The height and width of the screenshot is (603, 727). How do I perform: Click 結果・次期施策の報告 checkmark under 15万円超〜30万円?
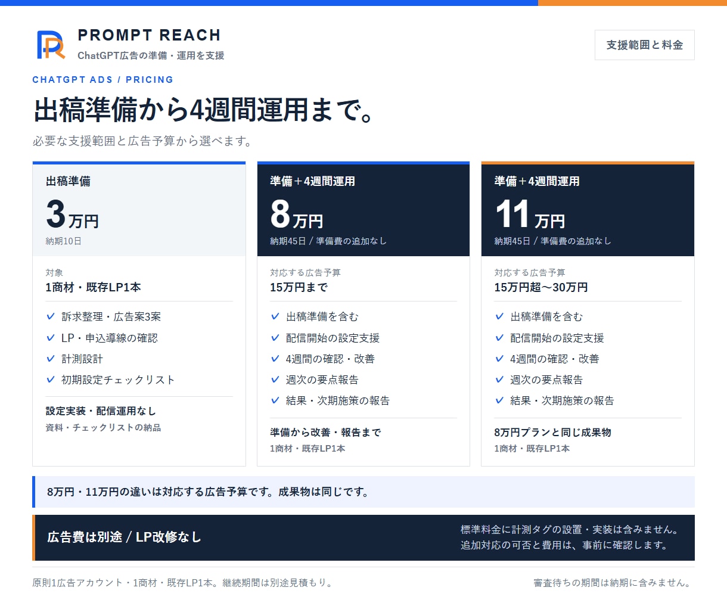point(499,400)
